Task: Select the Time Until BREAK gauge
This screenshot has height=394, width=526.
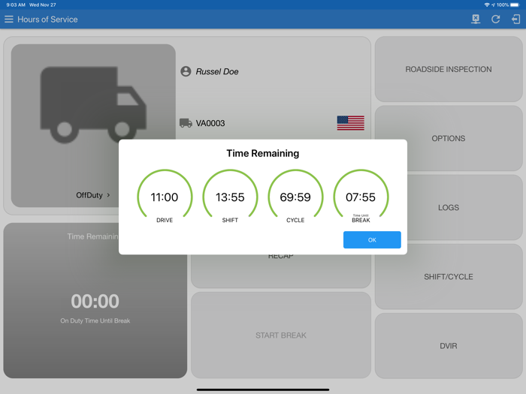Action: (x=361, y=197)
